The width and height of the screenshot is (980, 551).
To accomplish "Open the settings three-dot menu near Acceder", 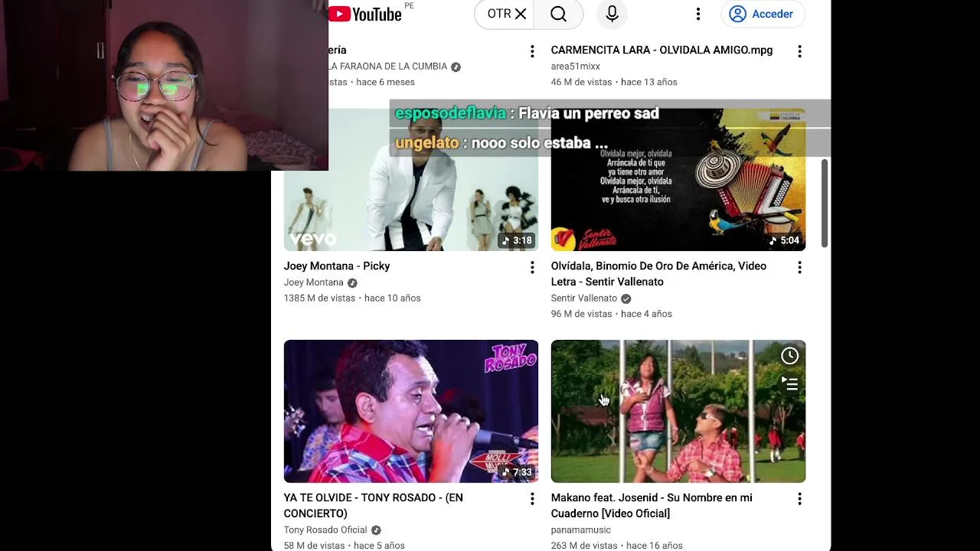I will 698,14.
